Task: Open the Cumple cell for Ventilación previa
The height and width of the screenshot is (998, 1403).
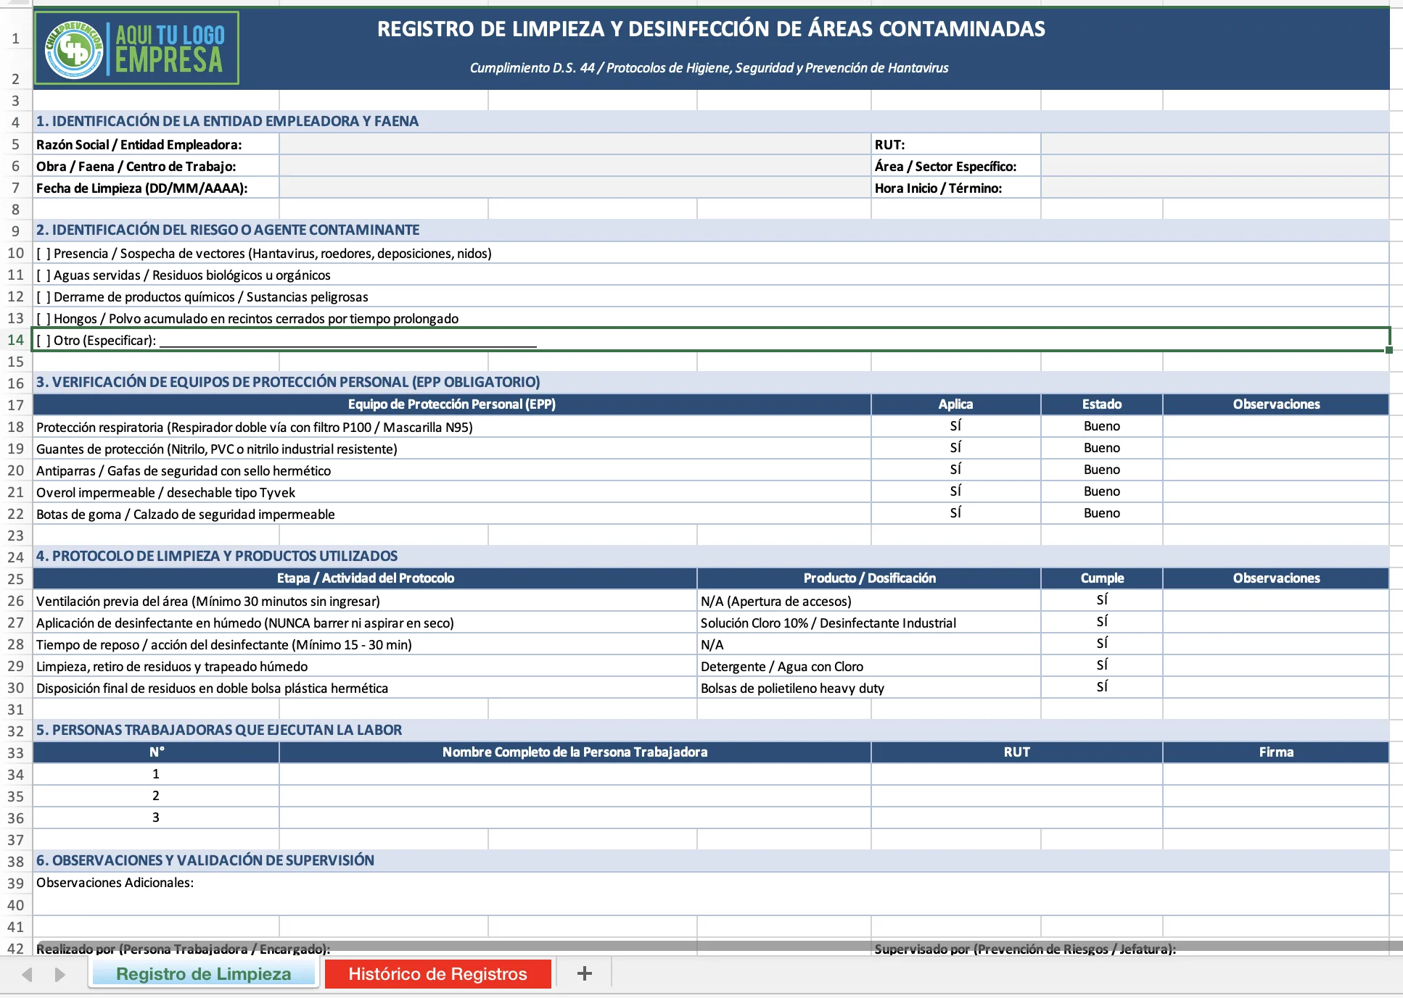Action: 1101,600
